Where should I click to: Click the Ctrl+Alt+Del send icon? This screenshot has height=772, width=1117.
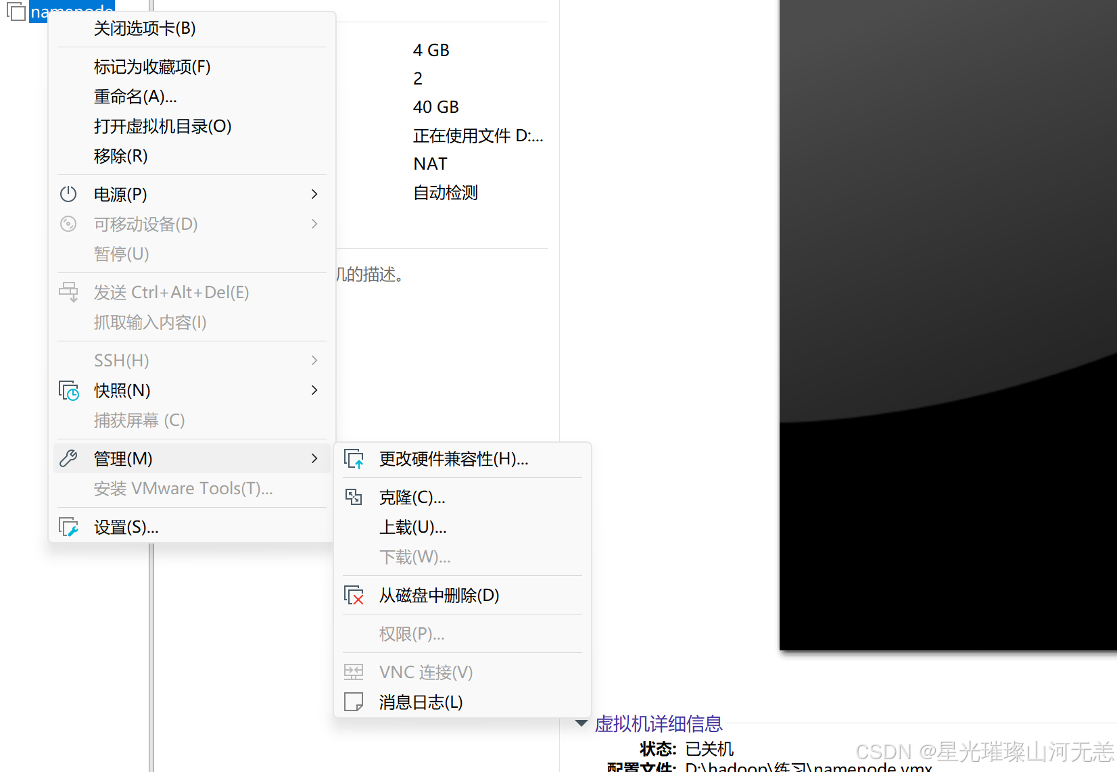pyautogui.click(x=68, y=292)
